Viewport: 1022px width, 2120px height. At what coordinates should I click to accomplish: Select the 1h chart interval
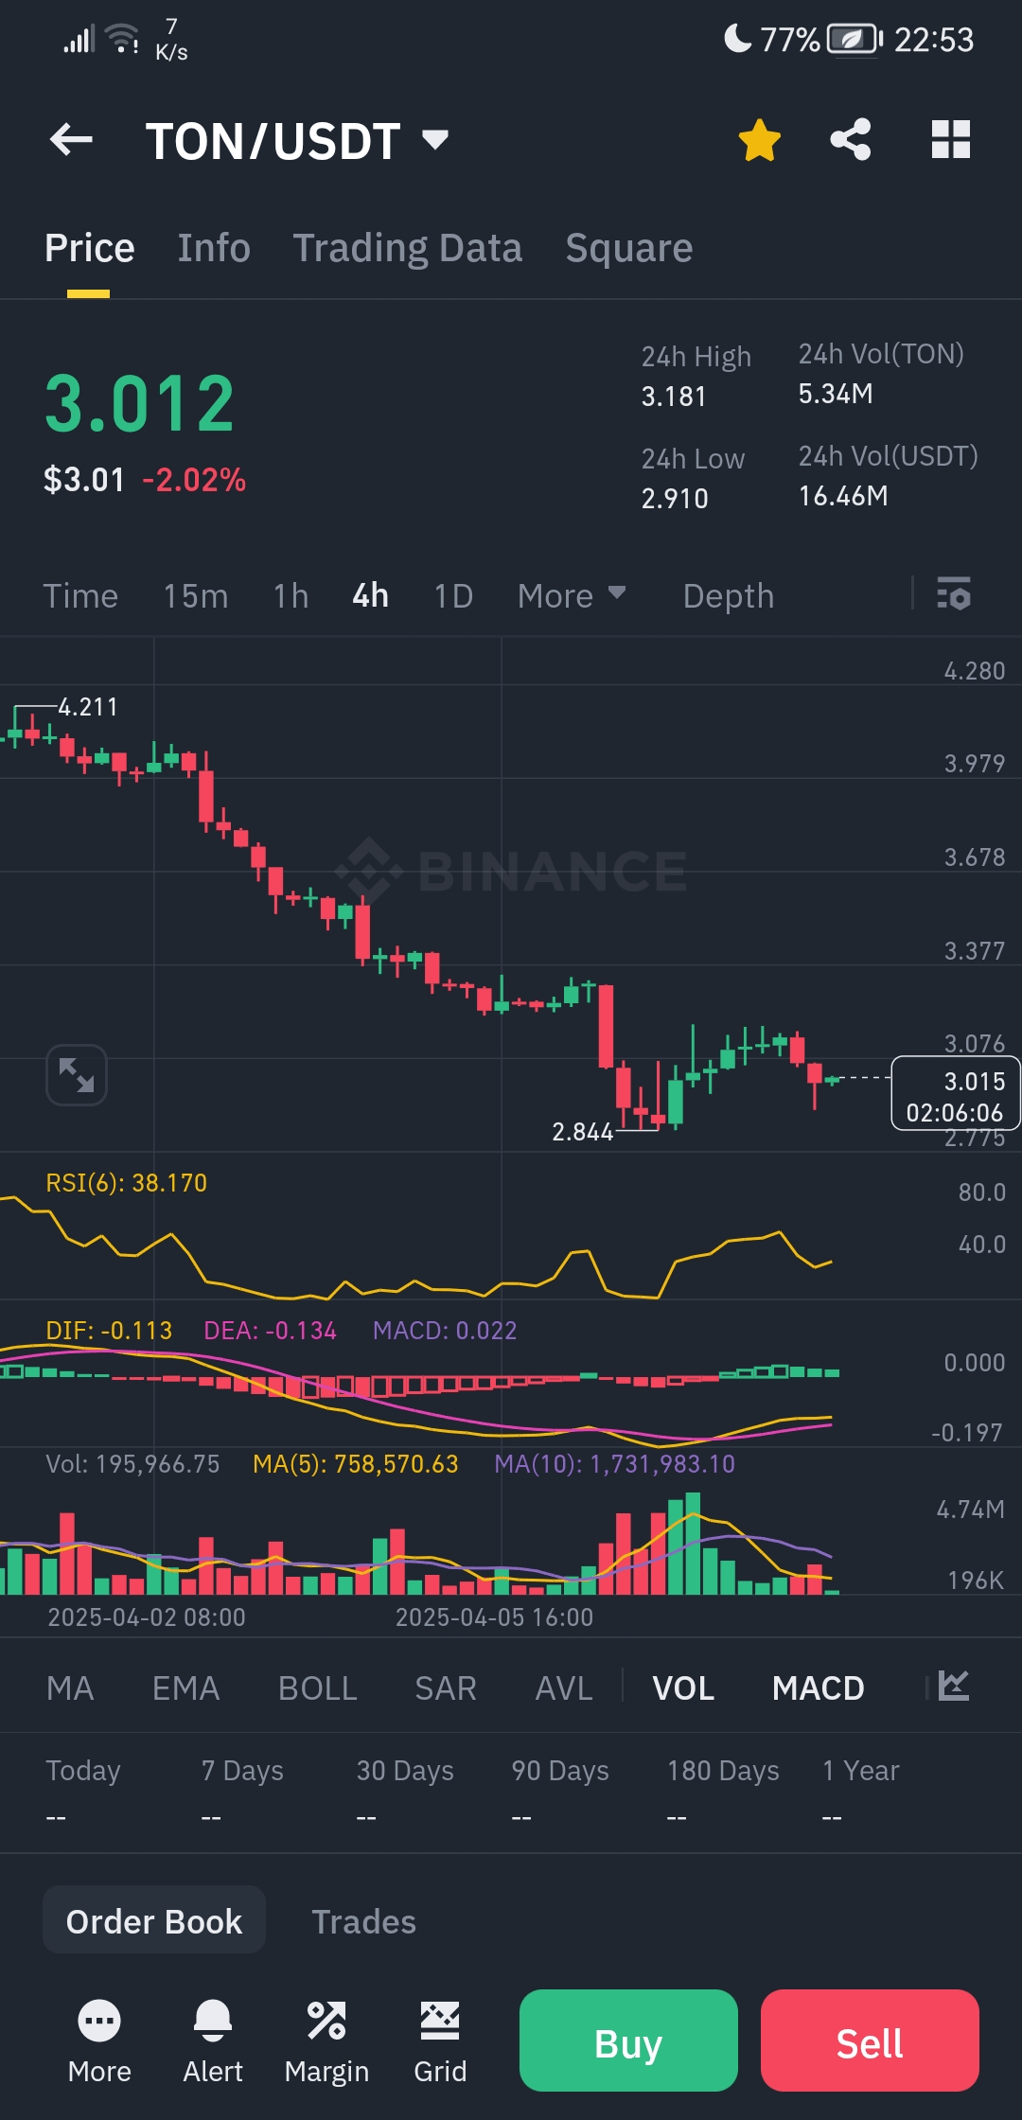coord(291,596)
